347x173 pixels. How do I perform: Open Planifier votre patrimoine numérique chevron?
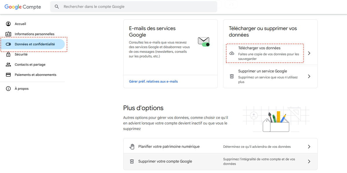tap(309, 147)
